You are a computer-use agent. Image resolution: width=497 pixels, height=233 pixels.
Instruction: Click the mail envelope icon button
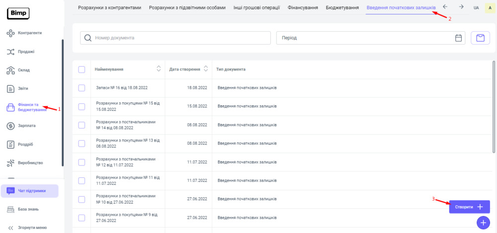480,38
